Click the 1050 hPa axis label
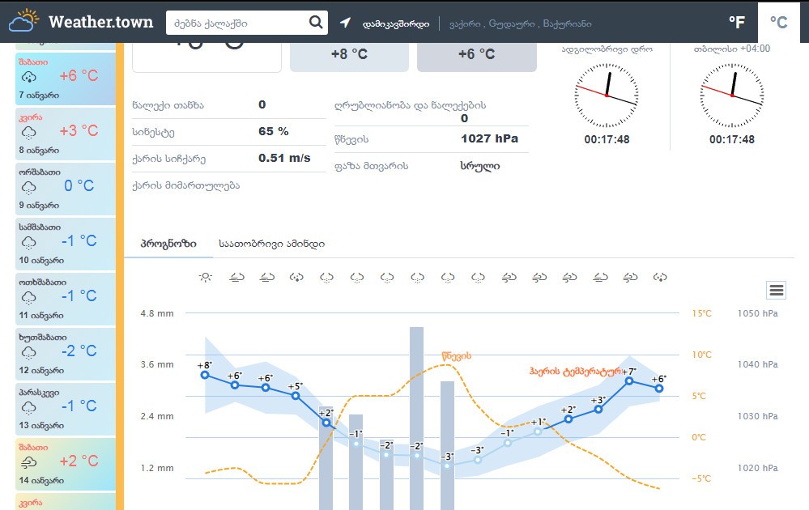809x510 pixels. coord(757,313)
